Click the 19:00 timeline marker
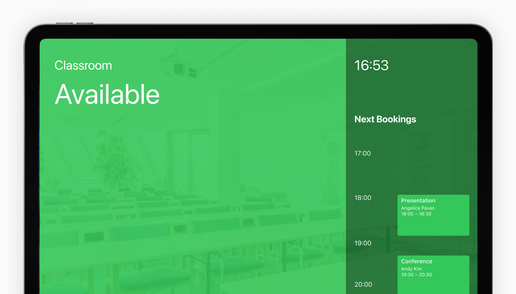Image resolution: width=516 pixels, height=294 pixels. point(363,243)
